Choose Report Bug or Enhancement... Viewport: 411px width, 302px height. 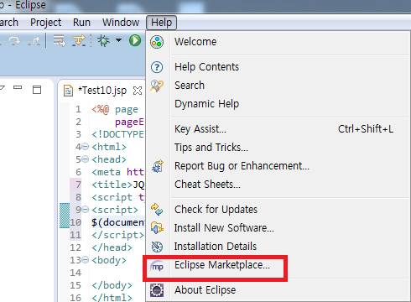pos(242,166)
